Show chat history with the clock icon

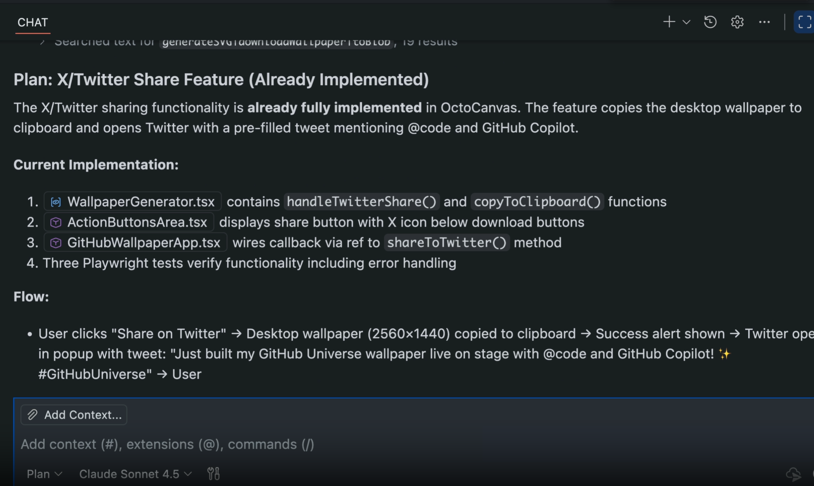tap(710, 22)
